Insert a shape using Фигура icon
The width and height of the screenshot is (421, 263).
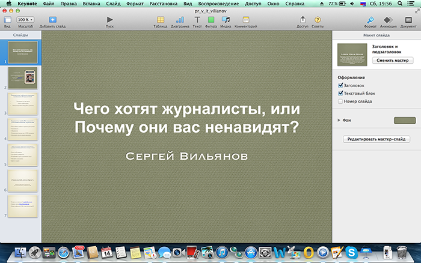(x=211, y=20)
